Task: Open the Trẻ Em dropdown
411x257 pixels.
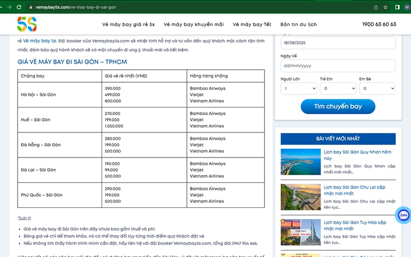Action: click(x=338, y=88)
